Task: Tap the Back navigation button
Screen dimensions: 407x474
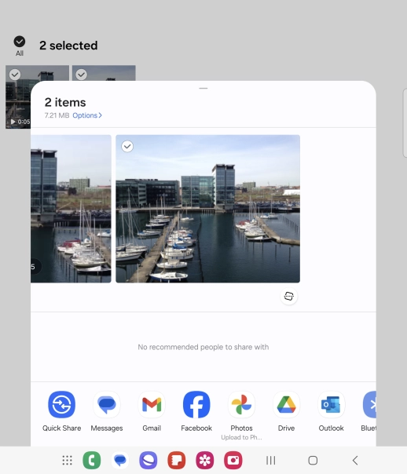Action: [x=355, y=461]
